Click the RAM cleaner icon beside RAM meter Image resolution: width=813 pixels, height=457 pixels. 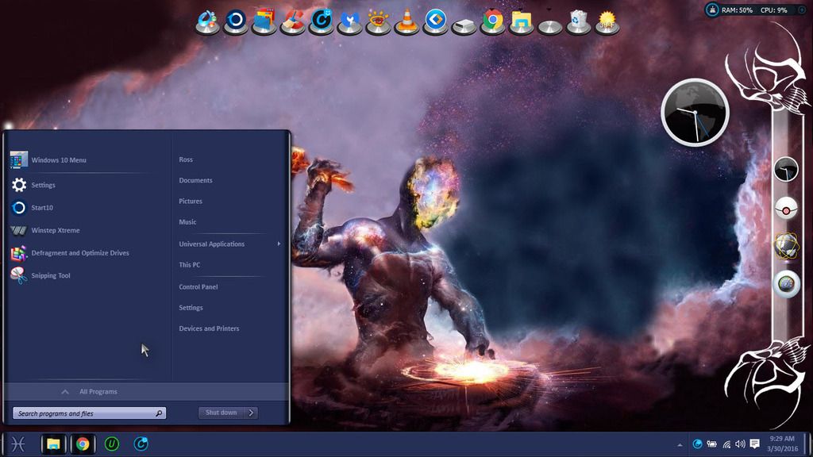tap(712, 10)
